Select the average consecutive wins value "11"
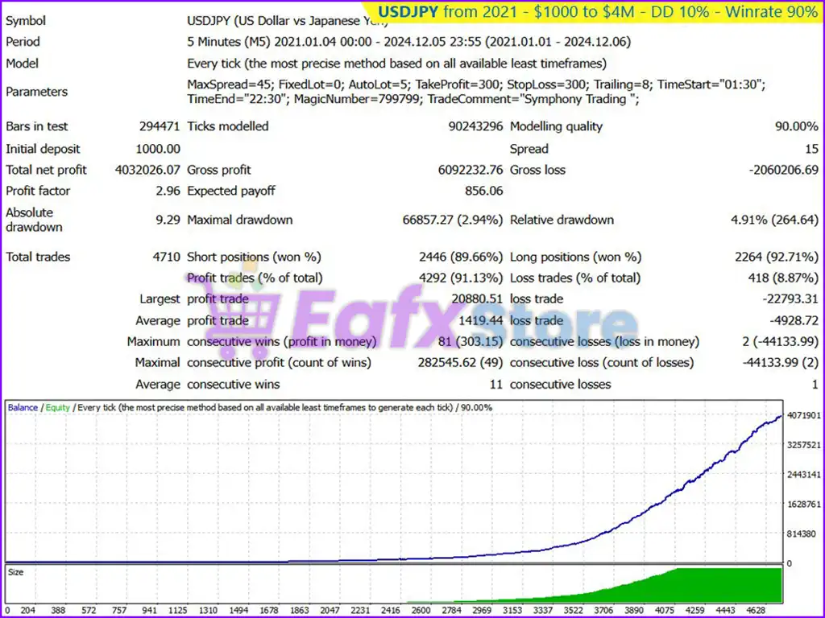This screenshot has width=825, height=618. (x=496, y=385)
